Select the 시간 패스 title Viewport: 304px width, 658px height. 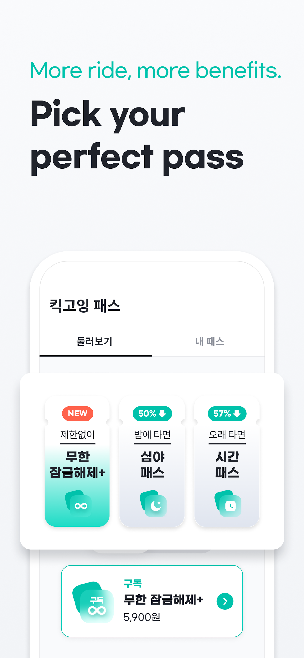click(x=227, y=465)
